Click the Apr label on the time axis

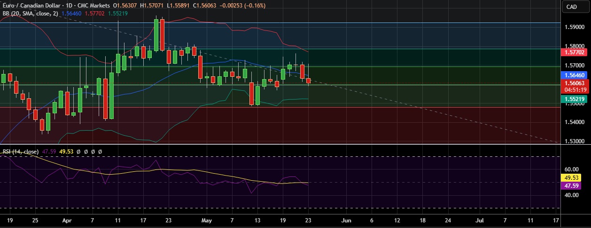pyautogui.click(x=67, y=220)
